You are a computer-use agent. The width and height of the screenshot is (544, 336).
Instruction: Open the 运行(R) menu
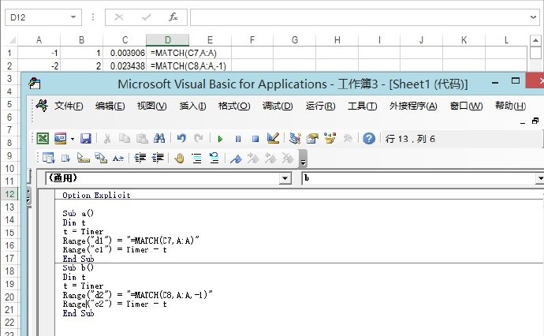320,106
